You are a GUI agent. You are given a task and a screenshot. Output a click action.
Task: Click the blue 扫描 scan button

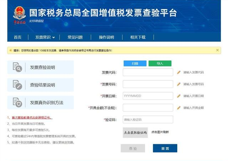point(135,63)
